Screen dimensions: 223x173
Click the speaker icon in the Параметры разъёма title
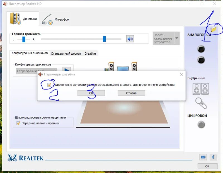40,74
